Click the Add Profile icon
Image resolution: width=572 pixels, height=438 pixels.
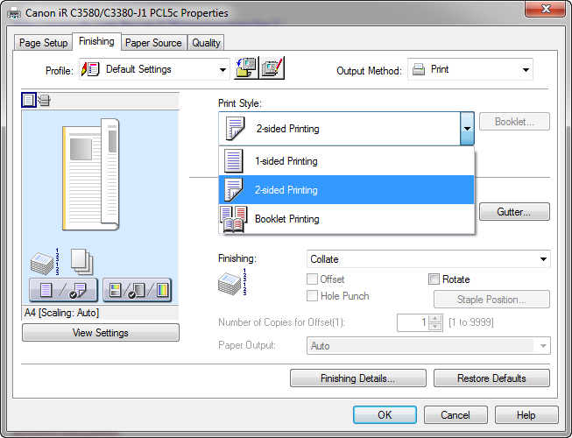point(246,67)
